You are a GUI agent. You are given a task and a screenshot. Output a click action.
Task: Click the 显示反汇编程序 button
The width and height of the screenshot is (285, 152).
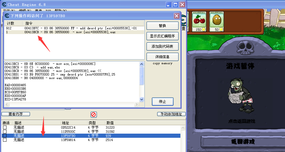[x=162, y=36]
